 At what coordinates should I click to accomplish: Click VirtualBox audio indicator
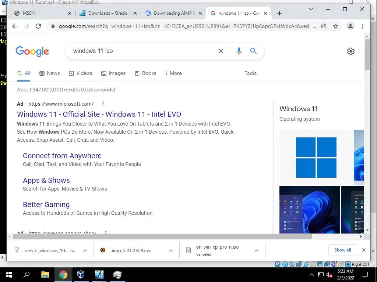click(x=292, y=264)
